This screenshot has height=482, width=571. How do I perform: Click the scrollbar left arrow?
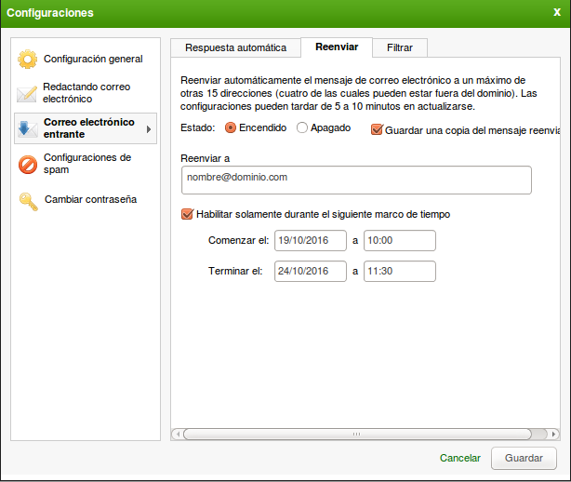tap(178, 434)
